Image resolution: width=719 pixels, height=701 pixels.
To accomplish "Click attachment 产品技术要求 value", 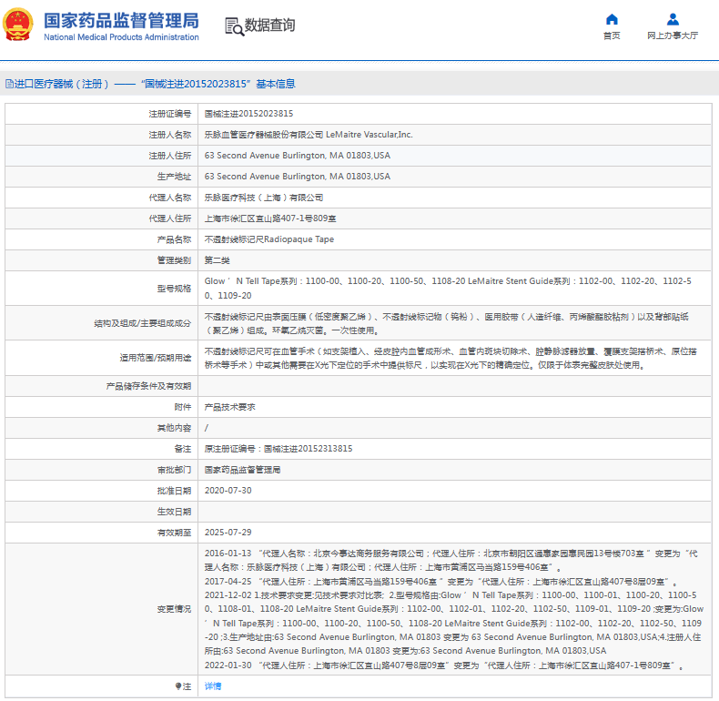I will tap(229, 407).
